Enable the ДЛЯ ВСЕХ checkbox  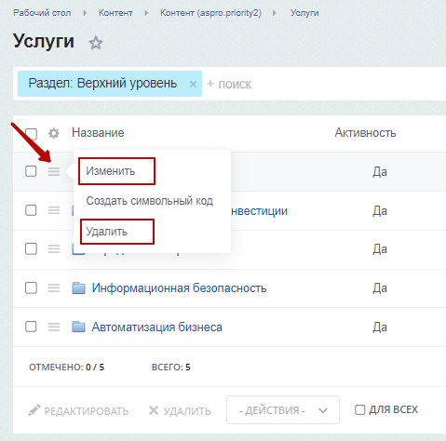click(359, 409)
